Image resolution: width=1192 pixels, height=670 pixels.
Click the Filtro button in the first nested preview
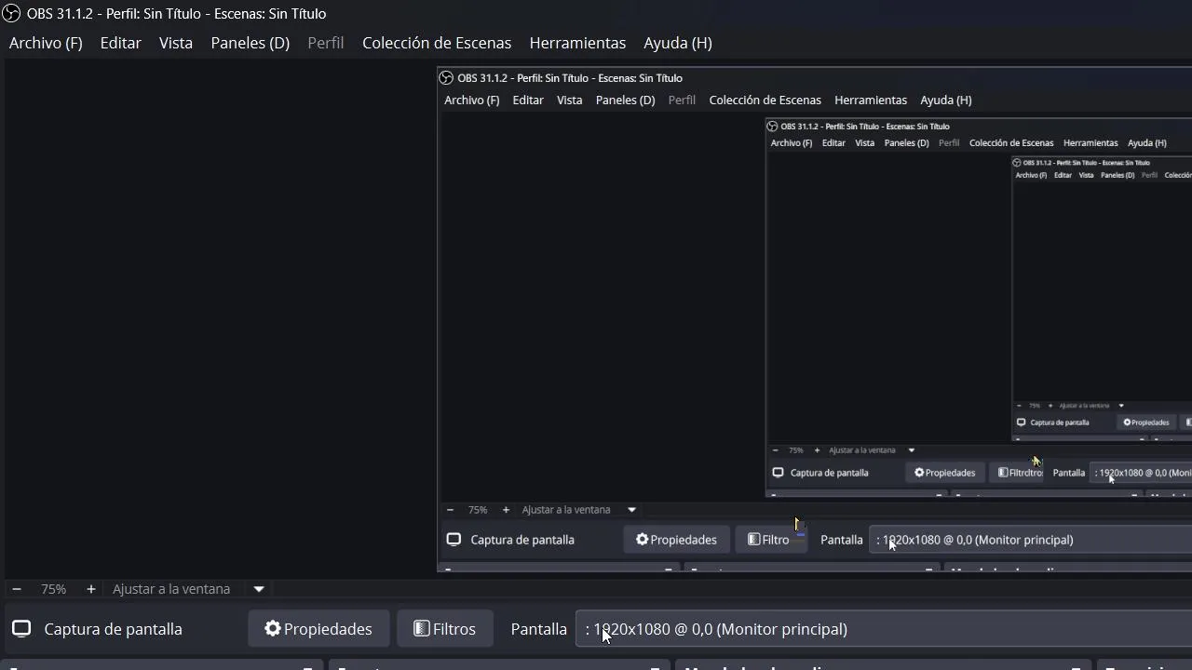pyautogui.click(x=769, y=540)
